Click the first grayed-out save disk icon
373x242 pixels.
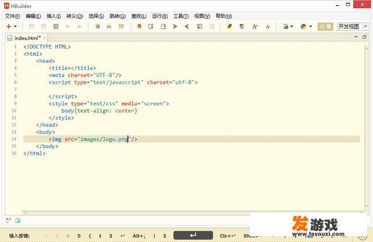[x=31, y=26]
